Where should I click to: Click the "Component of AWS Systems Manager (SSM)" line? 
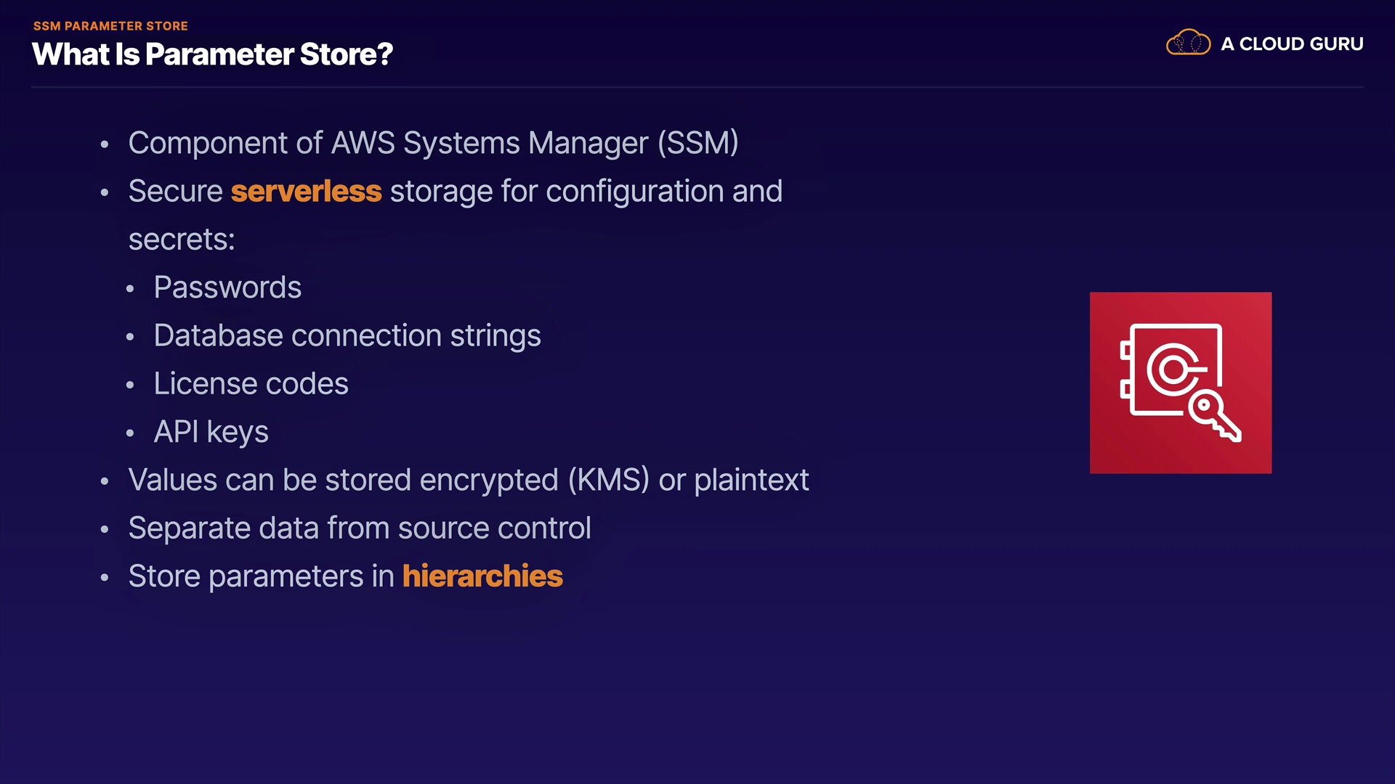tap(433, 143)
